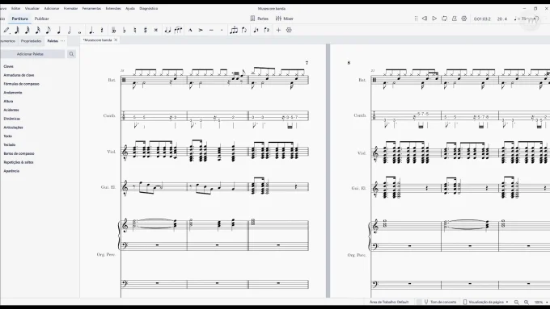This screenshot has width=550, height=309.
Task: Add slur to selected notes
Action: [178, 30]
